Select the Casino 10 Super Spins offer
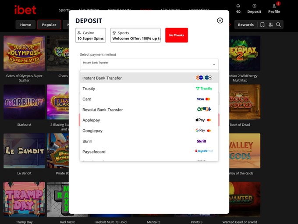The image size is (298, 224). click(90, 35)
